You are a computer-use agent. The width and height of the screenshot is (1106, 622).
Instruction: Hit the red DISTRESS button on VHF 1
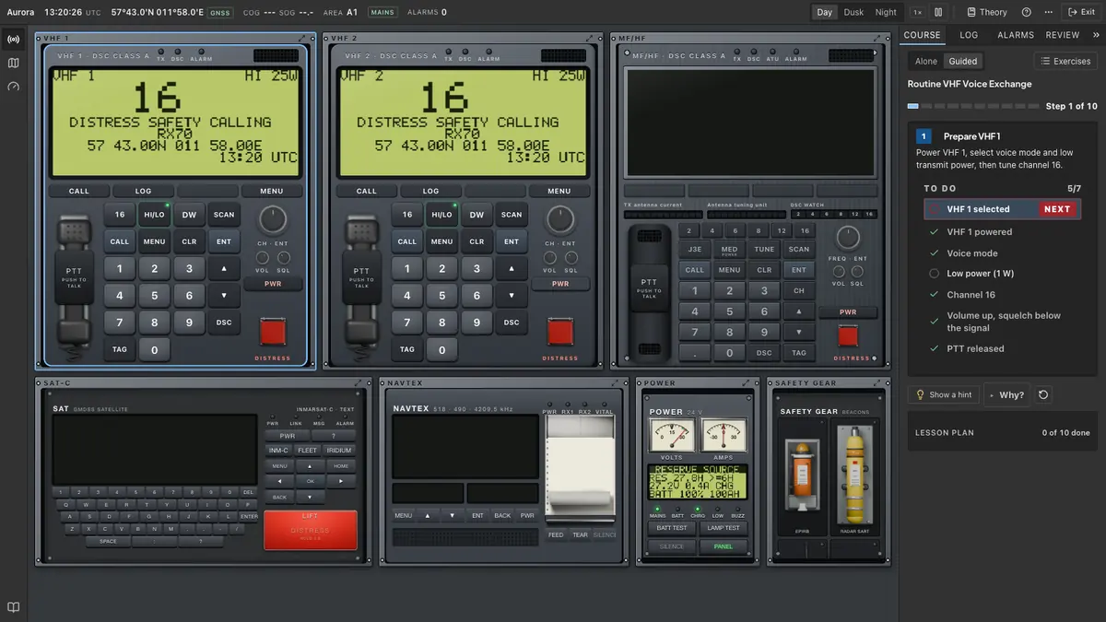pos(272,331)
